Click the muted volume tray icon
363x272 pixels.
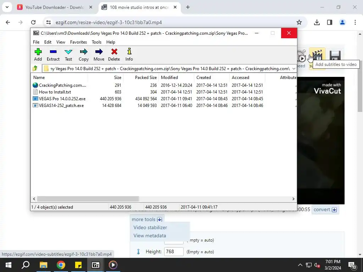click(317, 265)
